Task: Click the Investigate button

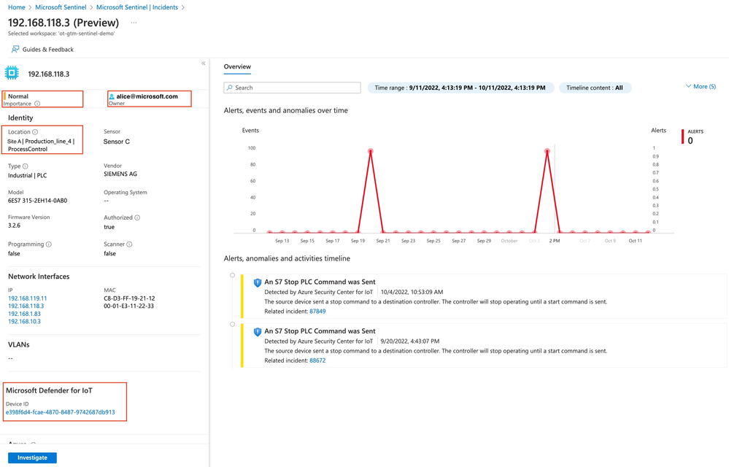Action: (x=33, y=458)
